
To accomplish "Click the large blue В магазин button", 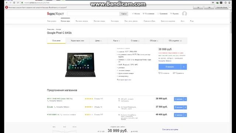I will [170, 67].
